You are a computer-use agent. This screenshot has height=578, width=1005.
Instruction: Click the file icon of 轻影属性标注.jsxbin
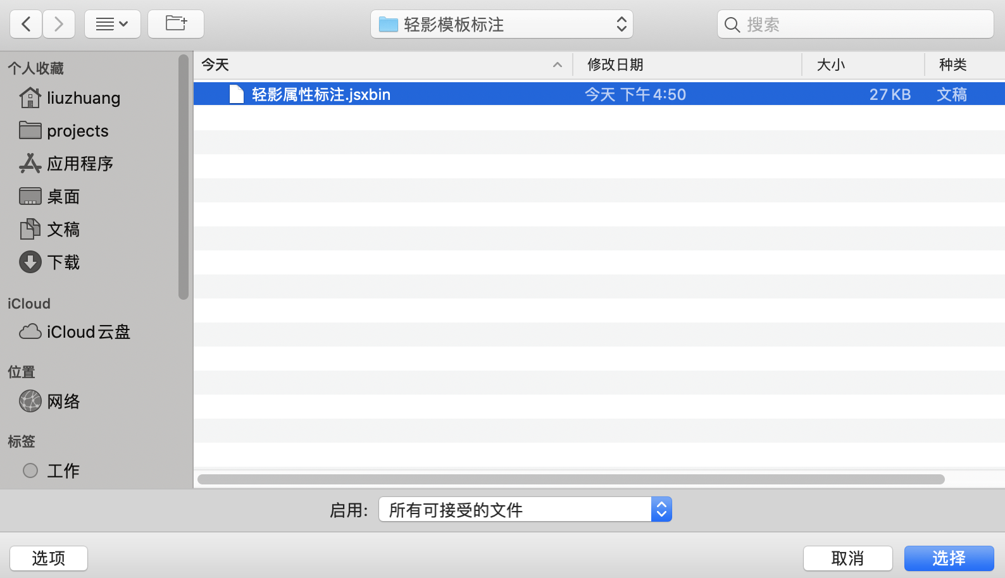coord(236,94)
